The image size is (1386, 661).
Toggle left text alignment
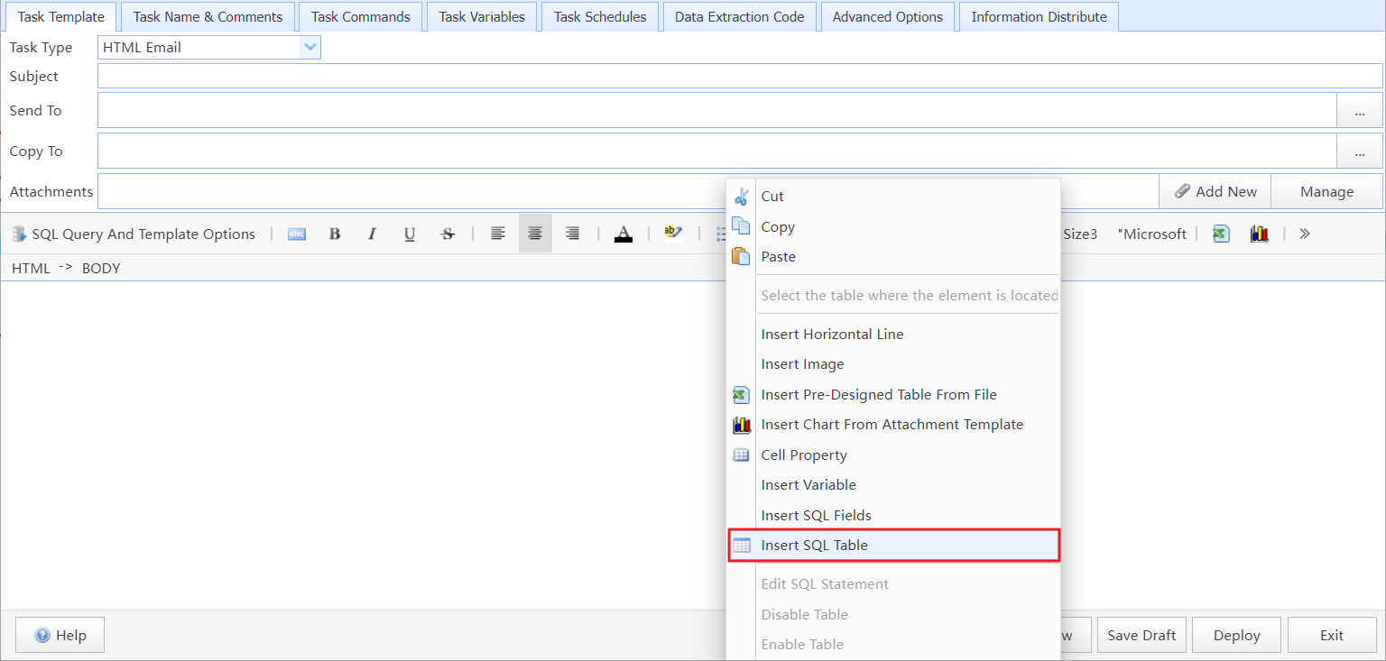pos(497,234)
